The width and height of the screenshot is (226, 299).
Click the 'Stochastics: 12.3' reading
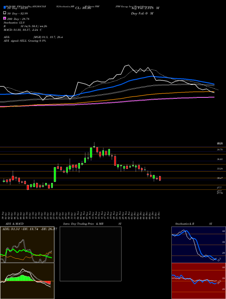point(14,23)
